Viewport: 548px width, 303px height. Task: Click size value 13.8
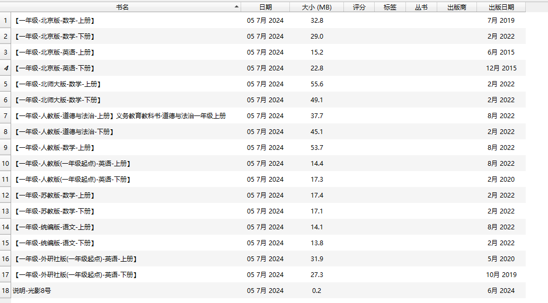[317, 243]
